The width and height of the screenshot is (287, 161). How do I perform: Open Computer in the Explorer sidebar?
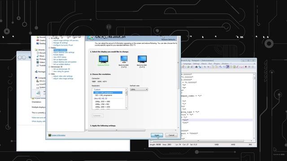coord(40,78)
